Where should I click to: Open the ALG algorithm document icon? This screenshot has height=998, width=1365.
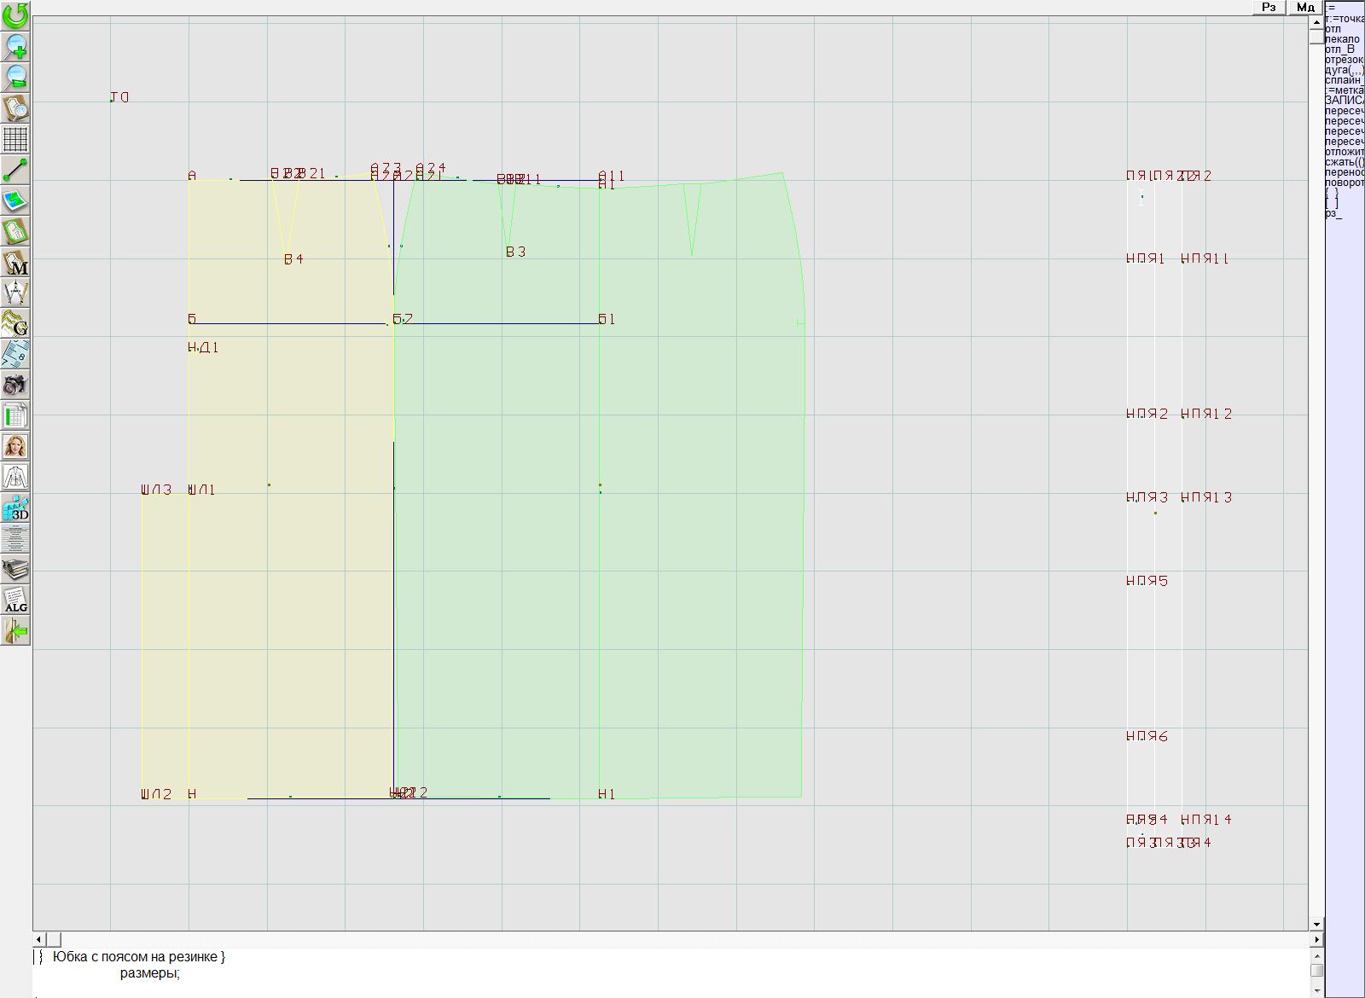15,600
